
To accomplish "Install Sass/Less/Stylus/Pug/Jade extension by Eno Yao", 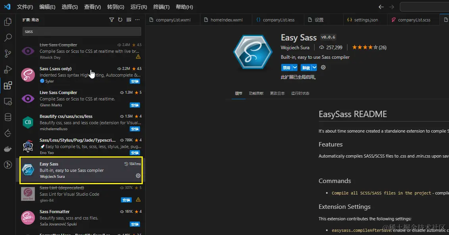I will click(135, 153).
